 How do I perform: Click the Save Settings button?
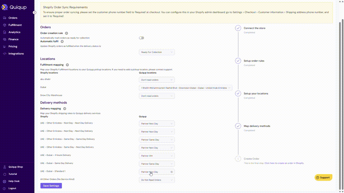[51, 186]
